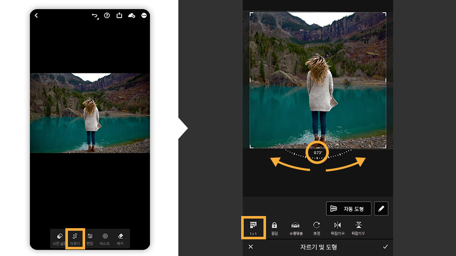Toggle the 잠김 aspect lock
456x256 pixels.
[x=274, y=228]
